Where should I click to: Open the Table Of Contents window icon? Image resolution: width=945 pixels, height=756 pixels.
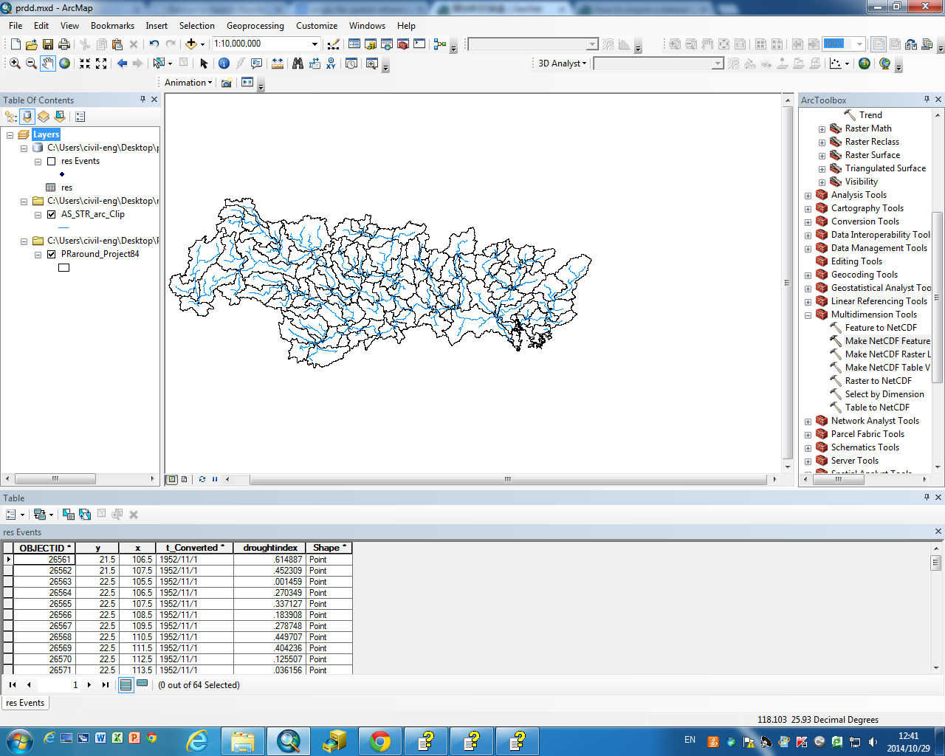[354, 44]
